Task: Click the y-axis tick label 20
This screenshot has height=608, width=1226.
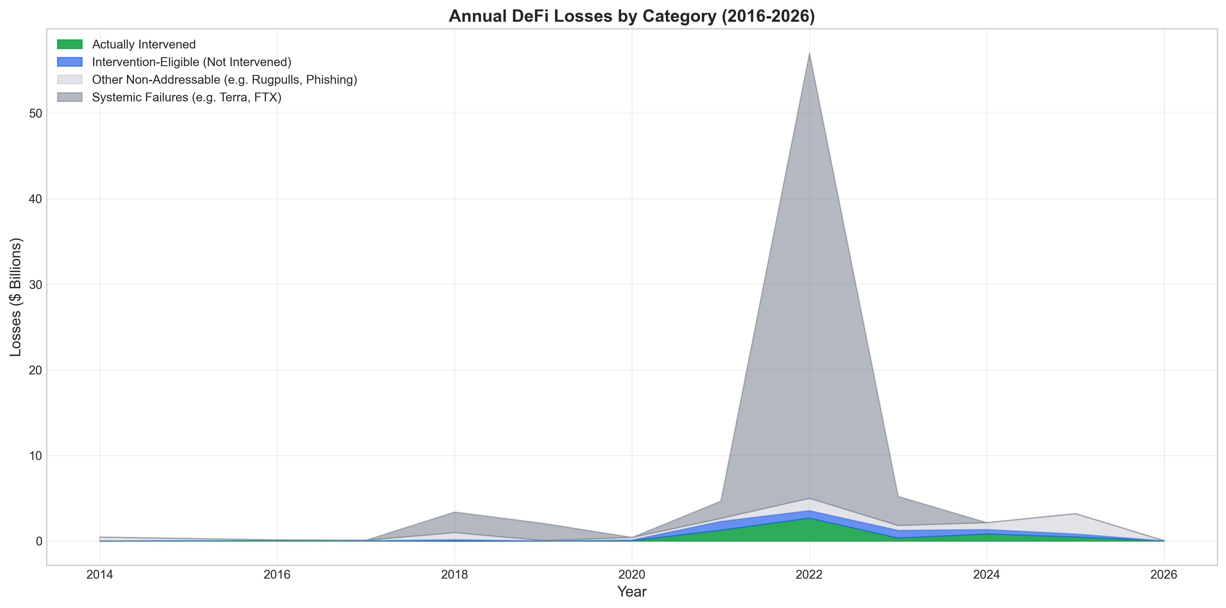Action: pos(36,370)
